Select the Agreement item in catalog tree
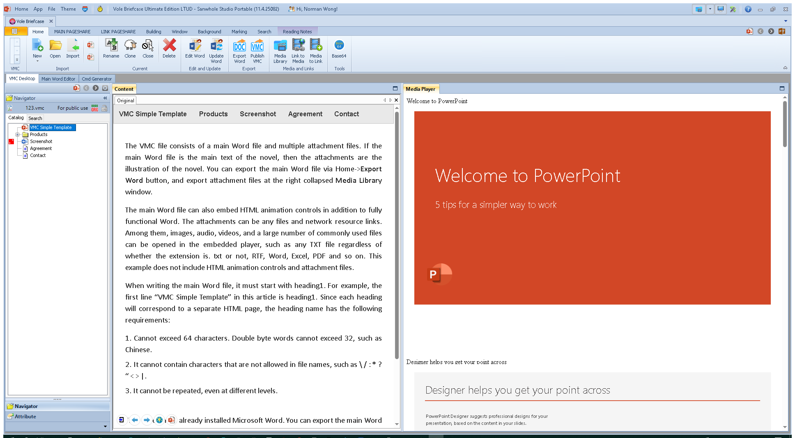Screen dimensions: 795x438 (x=41, y=148)
